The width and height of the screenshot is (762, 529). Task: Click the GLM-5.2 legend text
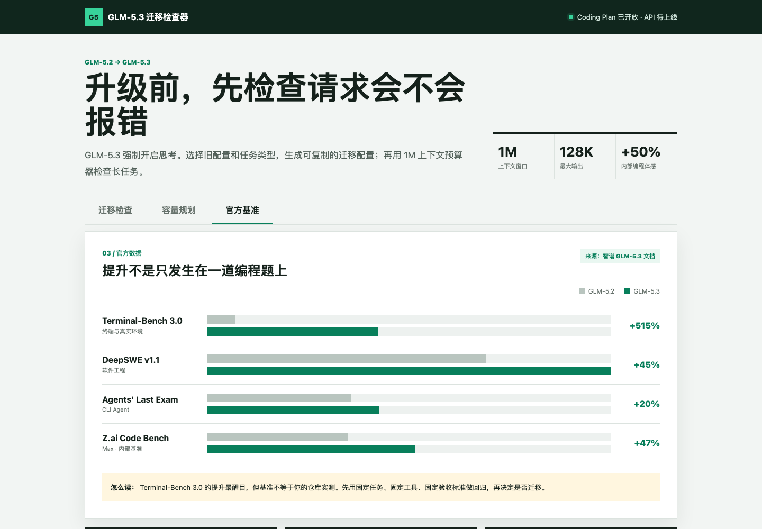pos(601,291)
